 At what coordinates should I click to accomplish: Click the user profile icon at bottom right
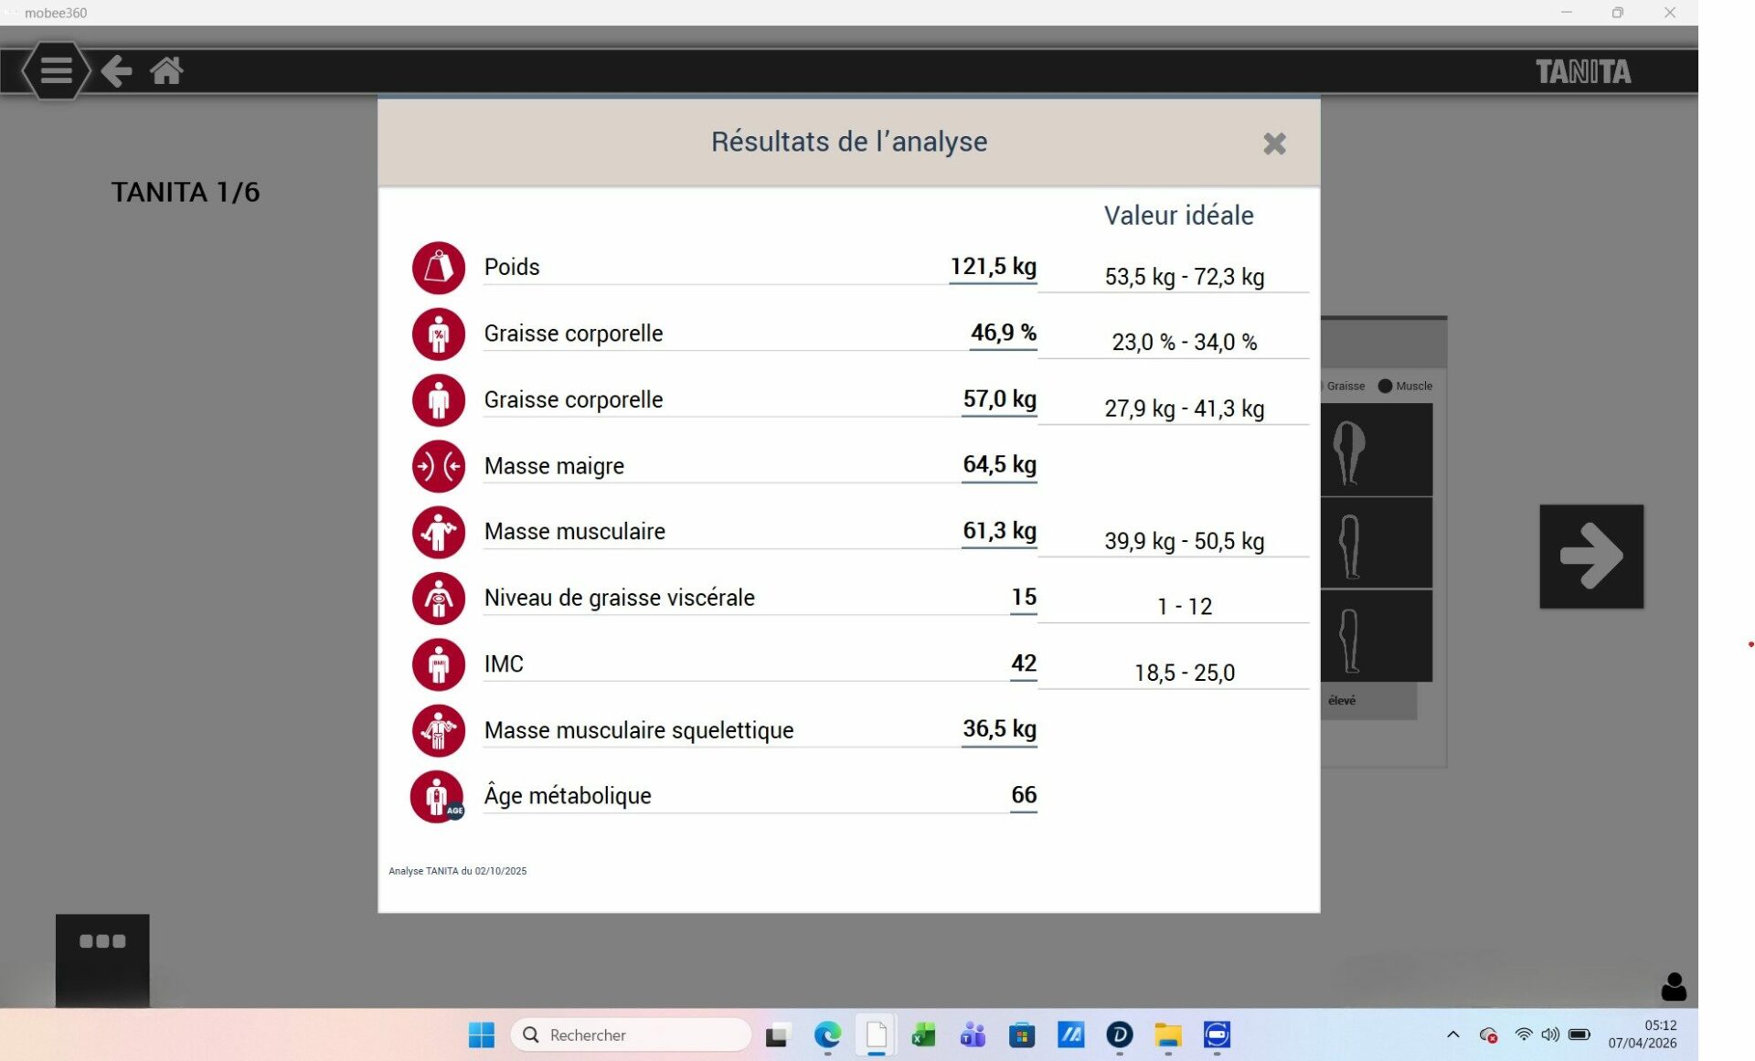click(1673, 986)
